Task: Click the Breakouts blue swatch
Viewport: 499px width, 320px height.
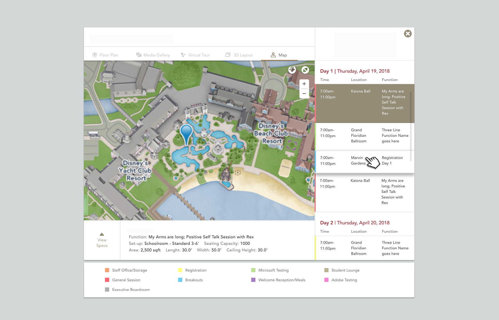Action: pyautogui.click(x=180, y=280)
